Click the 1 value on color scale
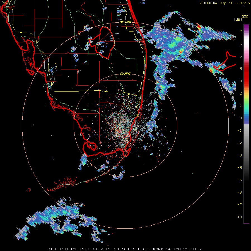 [x=241, y=106]
